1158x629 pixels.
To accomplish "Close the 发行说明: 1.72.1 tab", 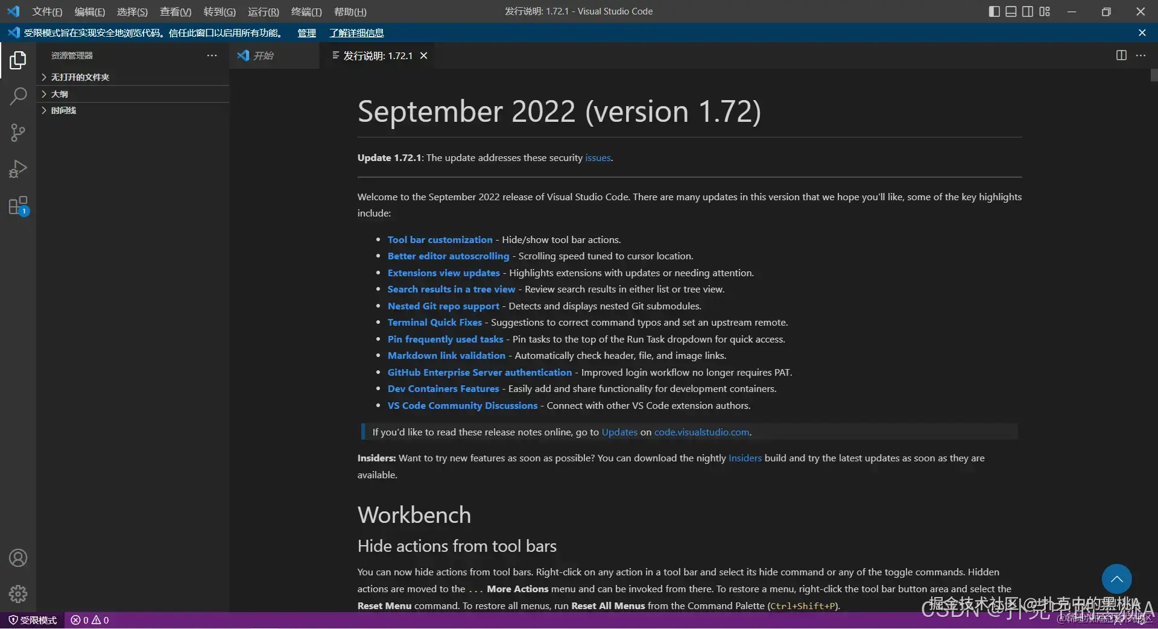I will (x=424, y=55).
